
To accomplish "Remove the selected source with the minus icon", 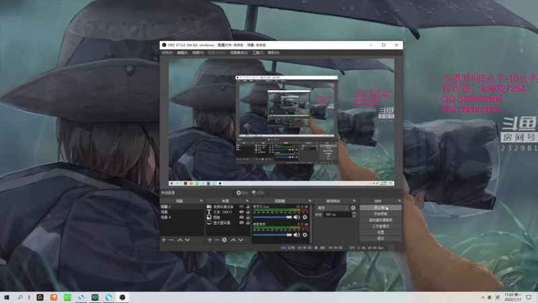I will point(217,240).
